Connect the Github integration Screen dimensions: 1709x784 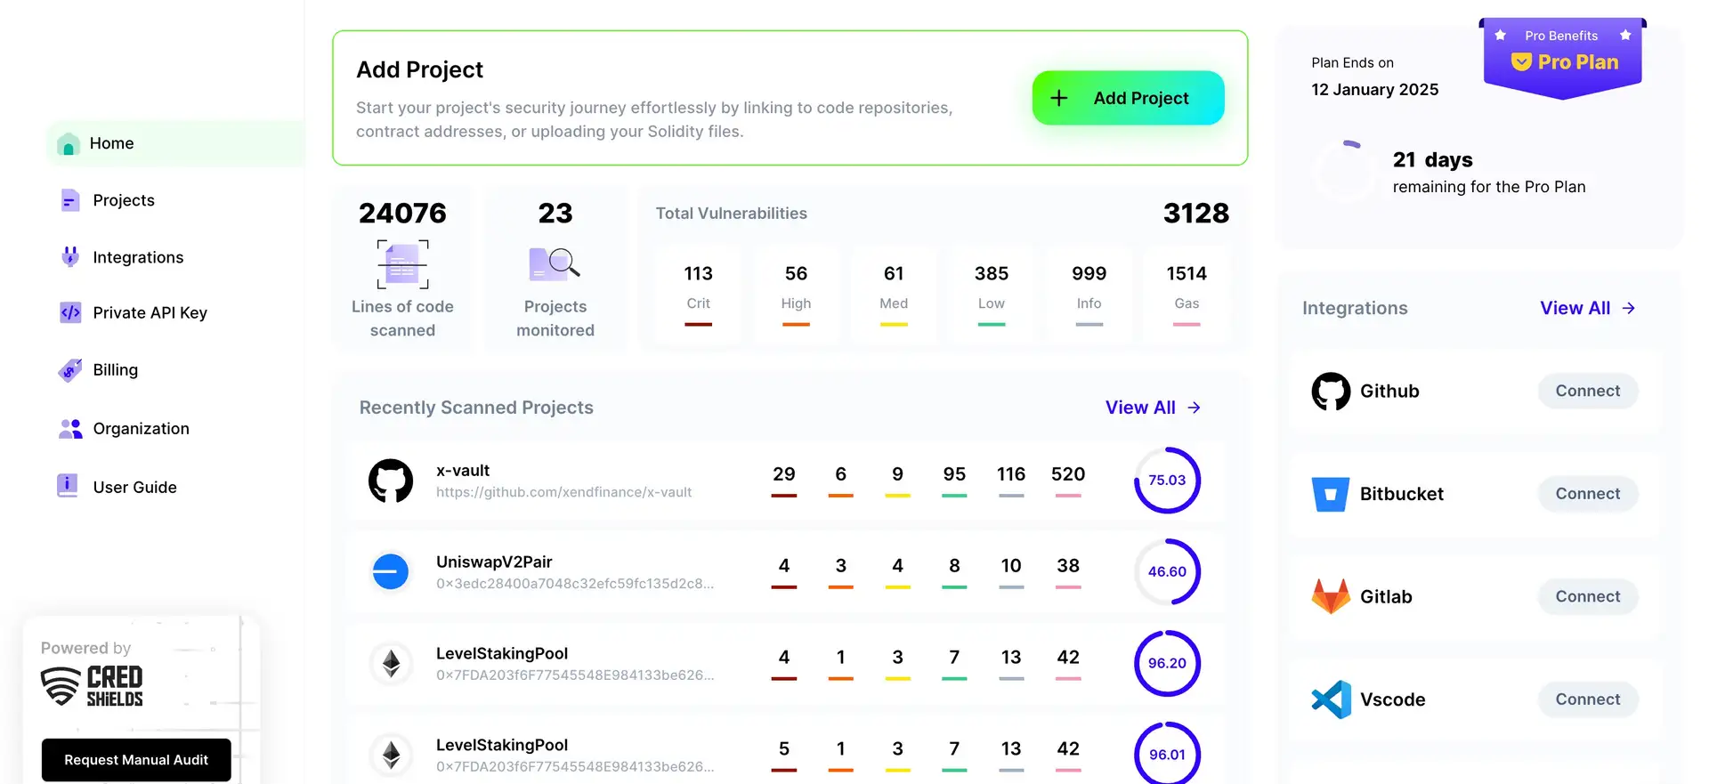click(1587, 391)
